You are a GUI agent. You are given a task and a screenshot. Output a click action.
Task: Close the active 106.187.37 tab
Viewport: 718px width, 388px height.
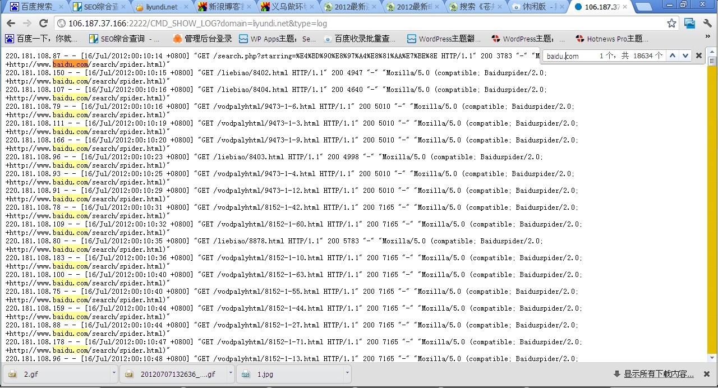(x=626, y=7)
